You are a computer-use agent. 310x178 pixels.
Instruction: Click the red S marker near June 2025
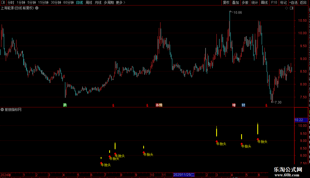[266, 105]
